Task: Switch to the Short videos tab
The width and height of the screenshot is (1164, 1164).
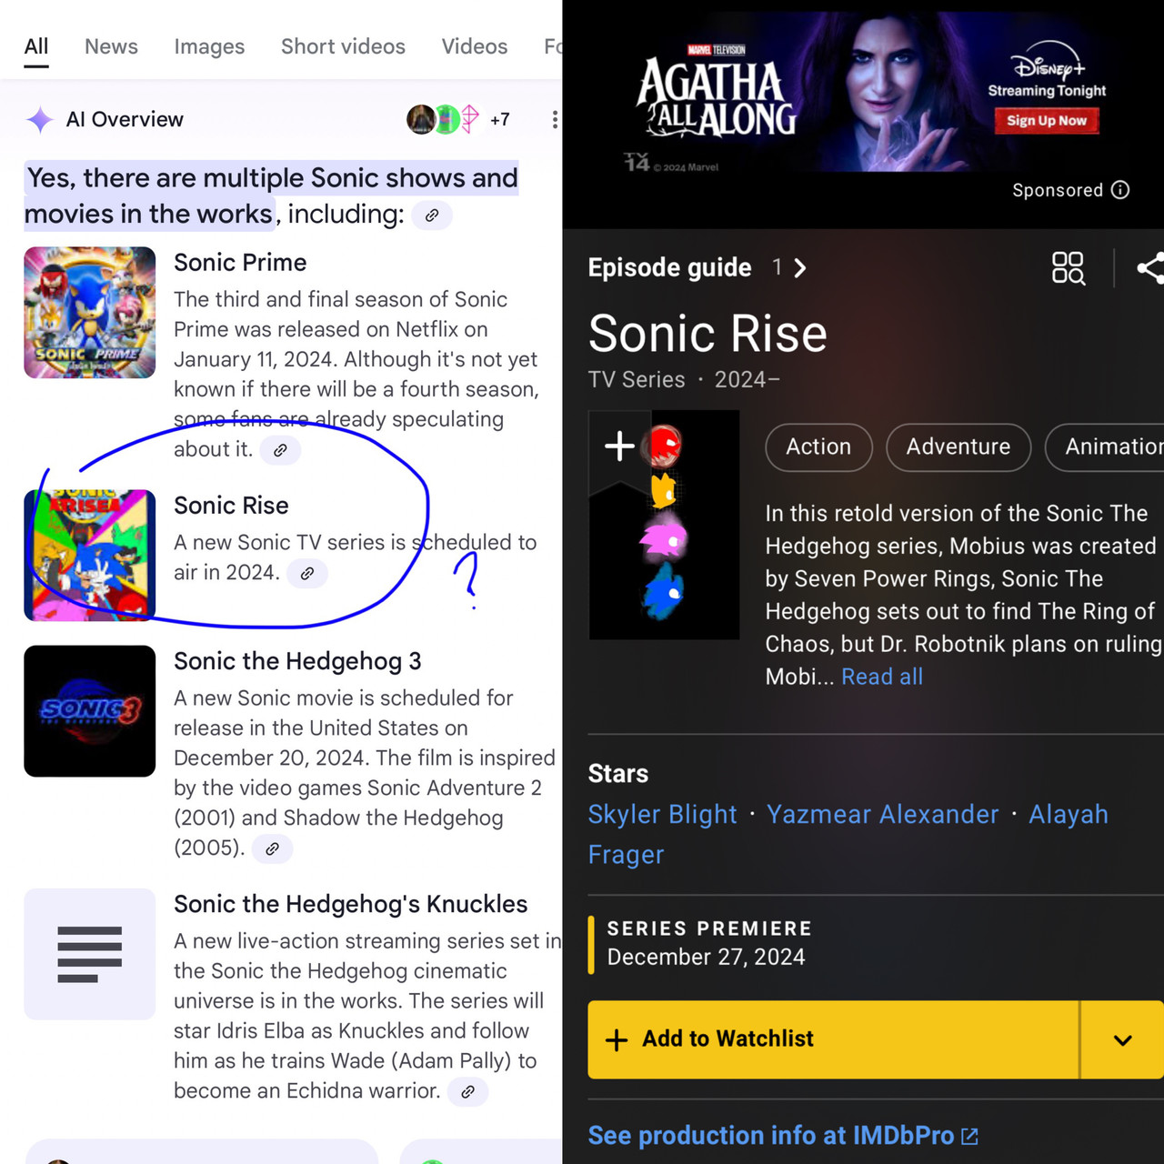Action: point(343,46)
